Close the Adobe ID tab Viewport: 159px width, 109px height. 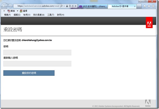[x=135, y=6]
